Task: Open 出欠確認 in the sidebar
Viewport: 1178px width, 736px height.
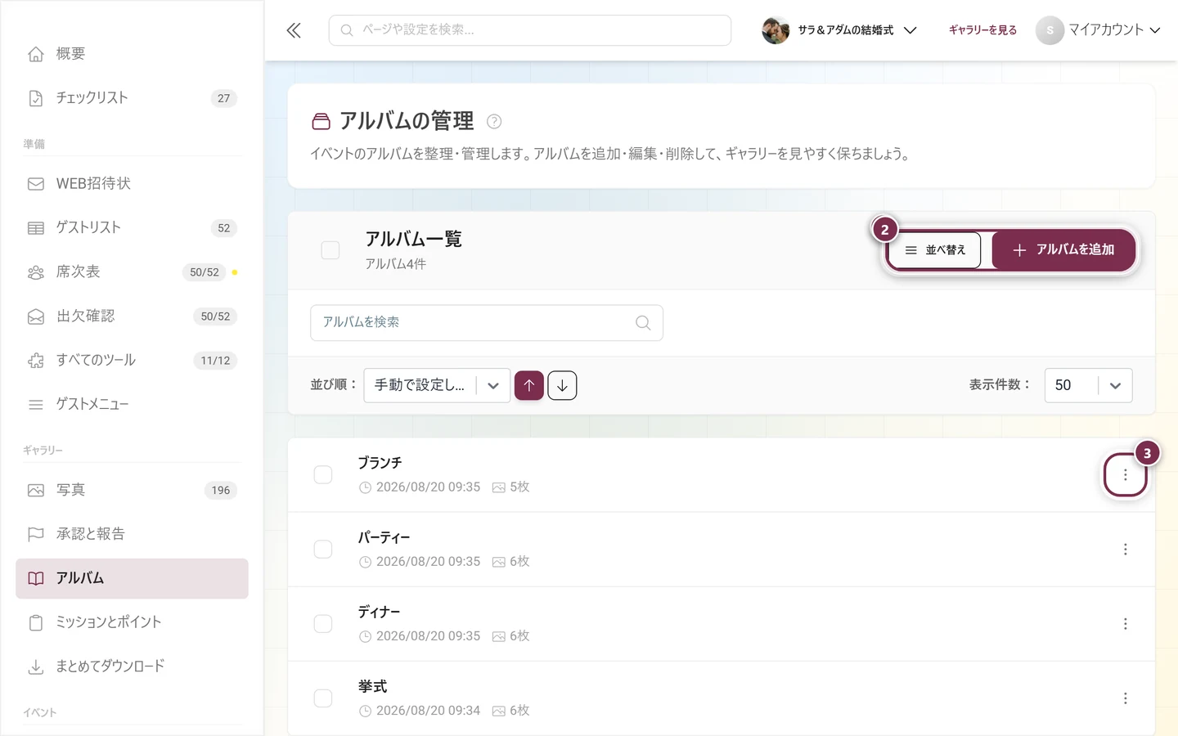Action: click(x=132, y=316)
